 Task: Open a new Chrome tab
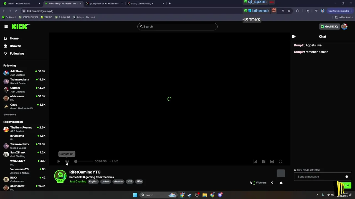click(x=169, y=4)
